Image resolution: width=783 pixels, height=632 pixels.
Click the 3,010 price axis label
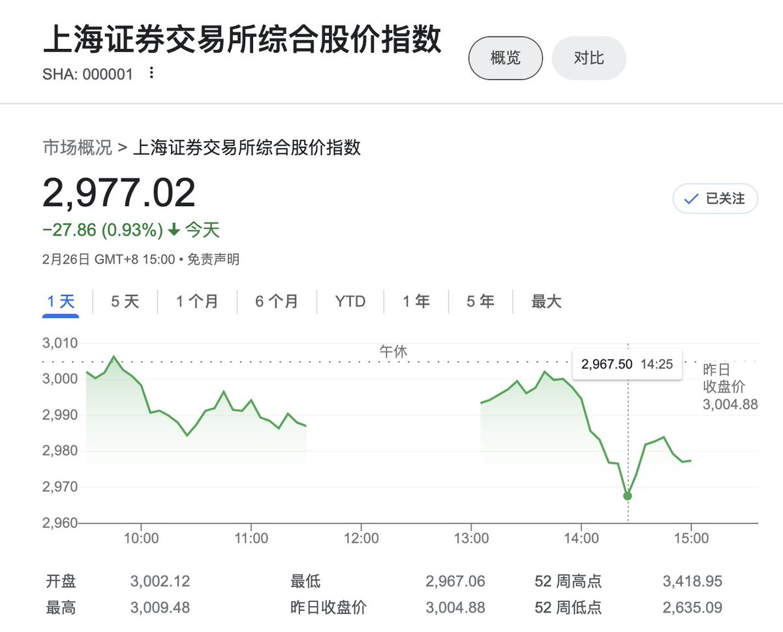pos(60,343)
